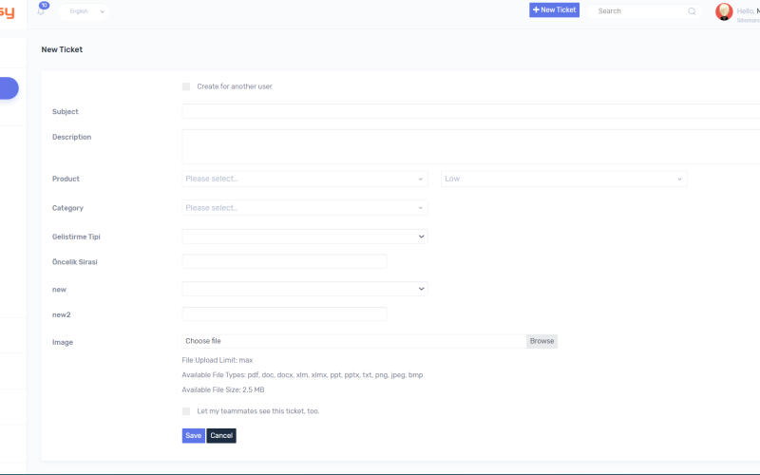Open the Product Please select dropdown
This screenshot has width=760, height=475.
point(305,179)
